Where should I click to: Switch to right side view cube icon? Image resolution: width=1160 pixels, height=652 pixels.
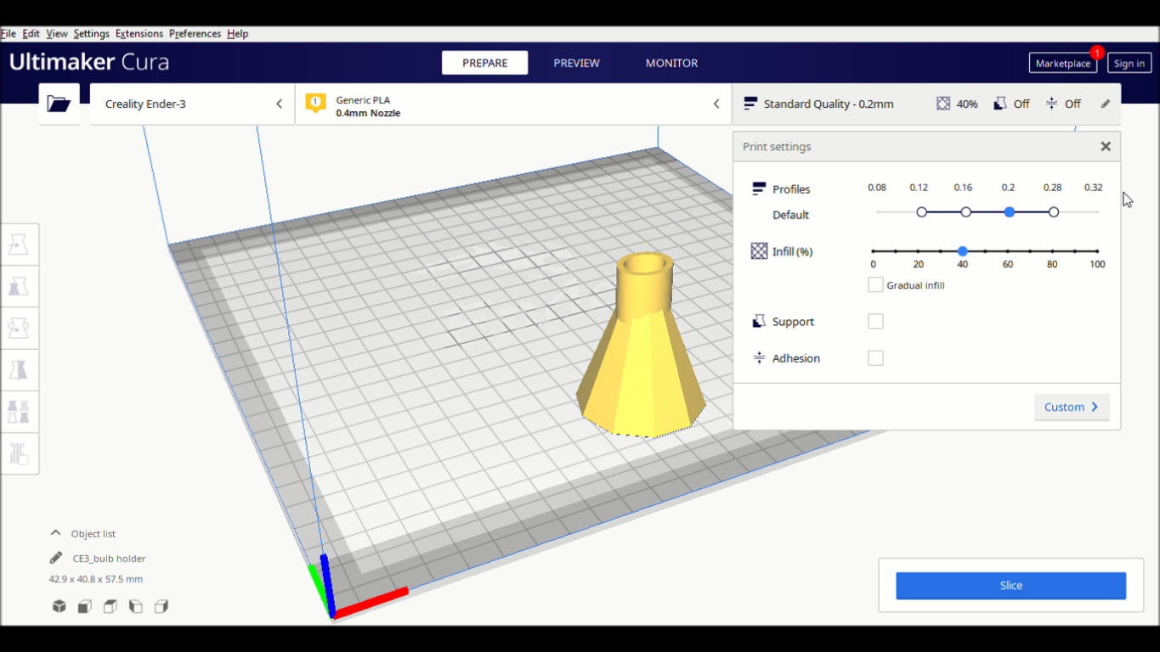tap(161, 606)
